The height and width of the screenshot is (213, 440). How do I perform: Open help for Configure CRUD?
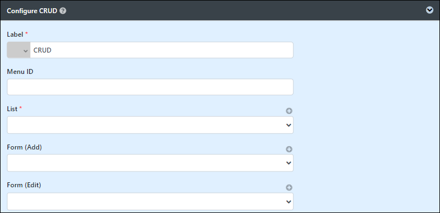coord(63,11)
